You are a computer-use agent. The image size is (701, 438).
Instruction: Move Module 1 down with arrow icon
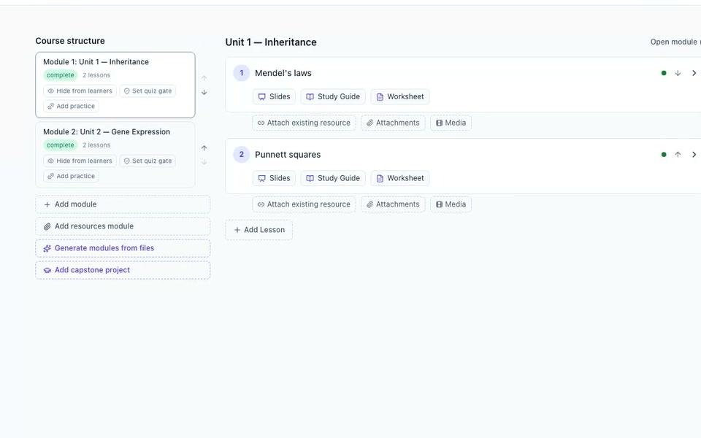coord(204,93)
